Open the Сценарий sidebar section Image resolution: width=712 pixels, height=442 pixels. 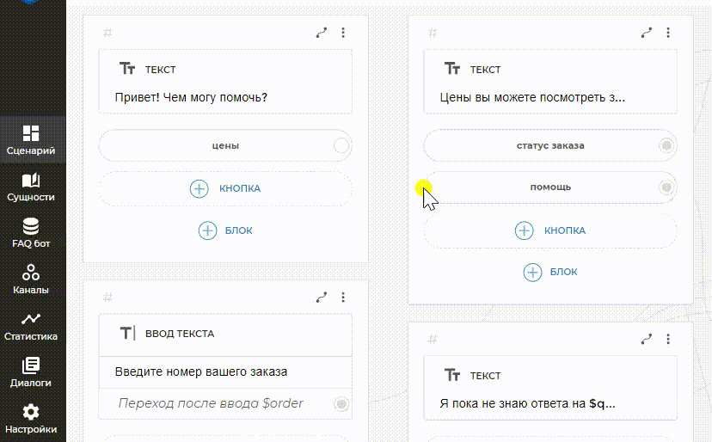point(31,140)
